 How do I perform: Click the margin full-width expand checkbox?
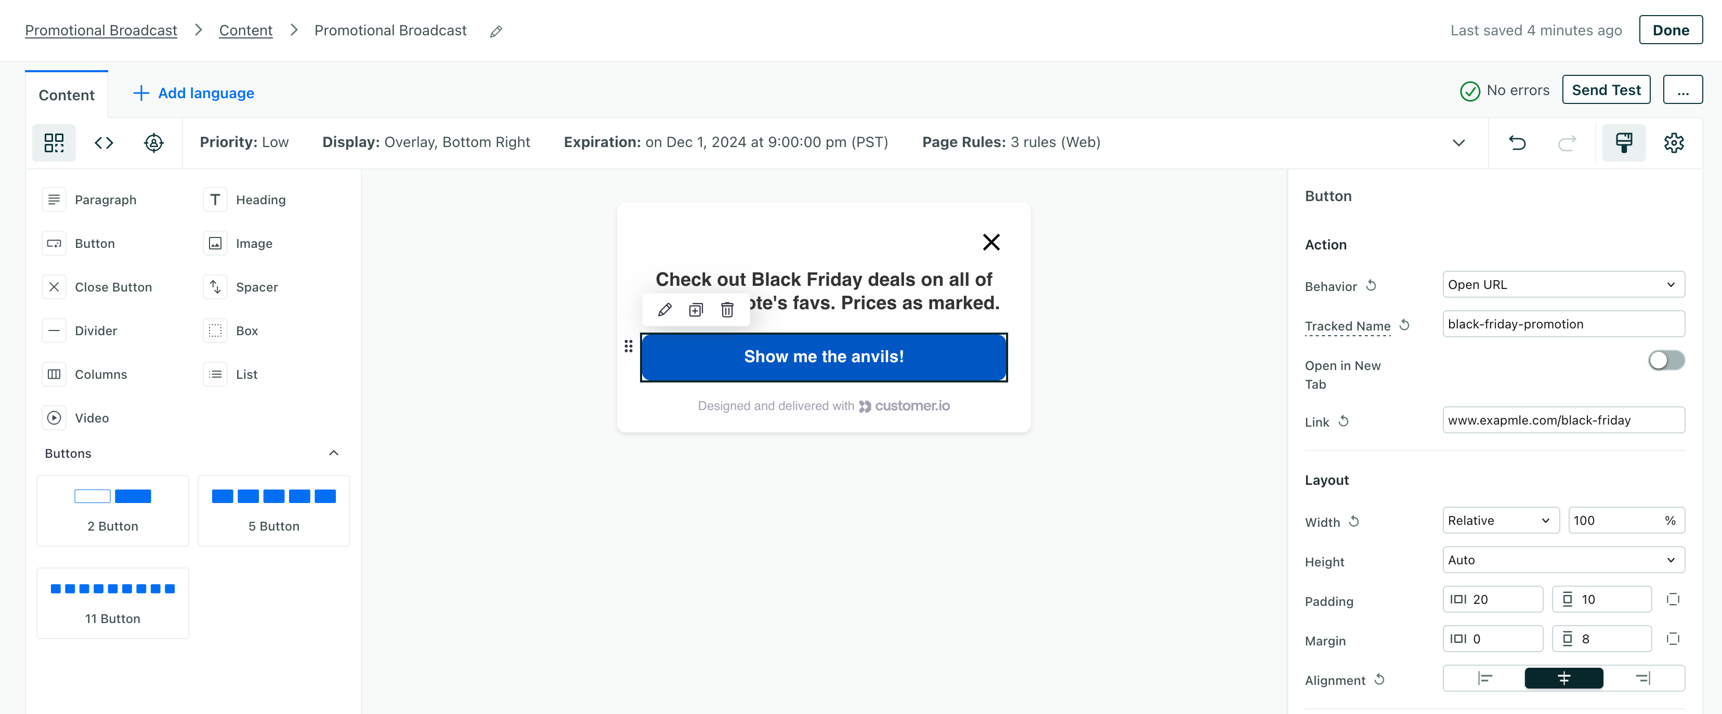1674,640
